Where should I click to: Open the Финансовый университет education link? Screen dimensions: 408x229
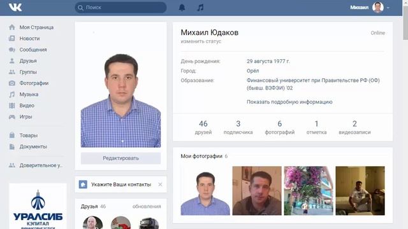[313, 84]
